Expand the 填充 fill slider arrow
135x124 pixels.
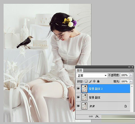(131, 81)
